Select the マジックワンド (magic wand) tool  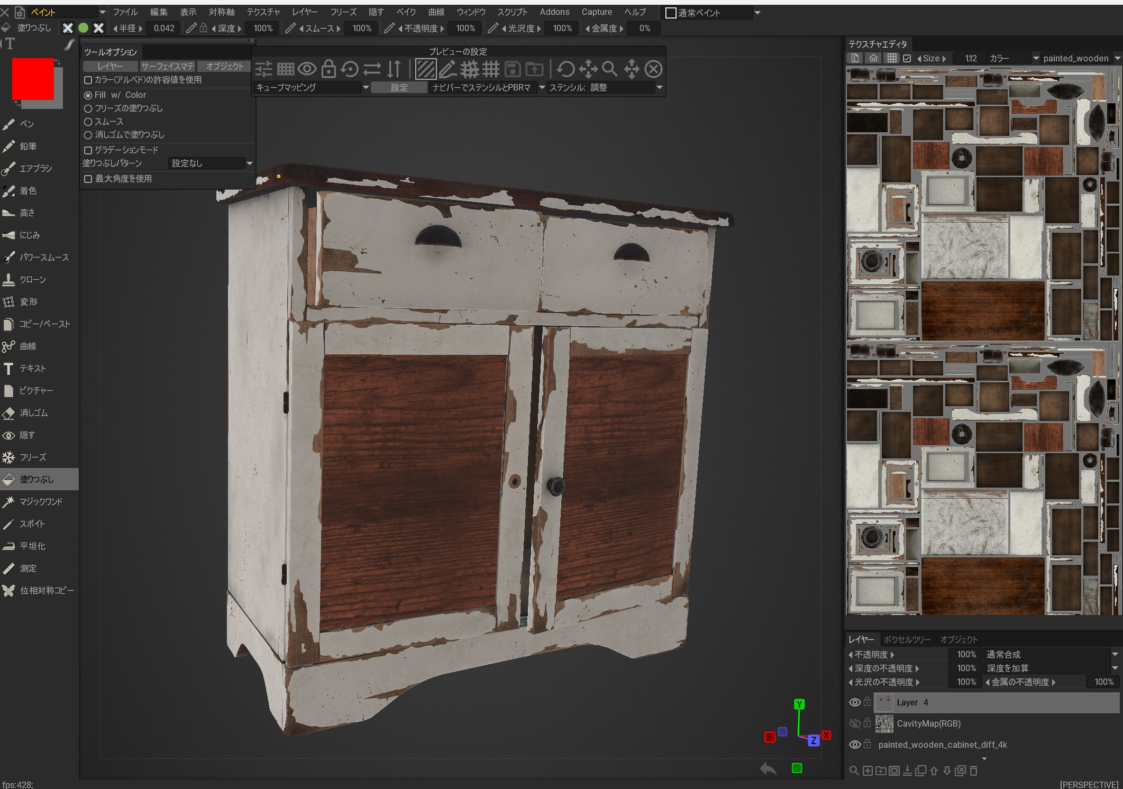tap(40, 501)
